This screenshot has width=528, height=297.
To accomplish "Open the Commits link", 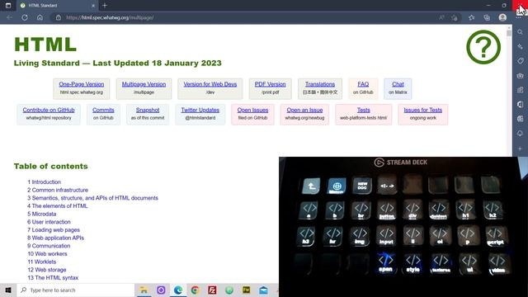I will 103,110.
